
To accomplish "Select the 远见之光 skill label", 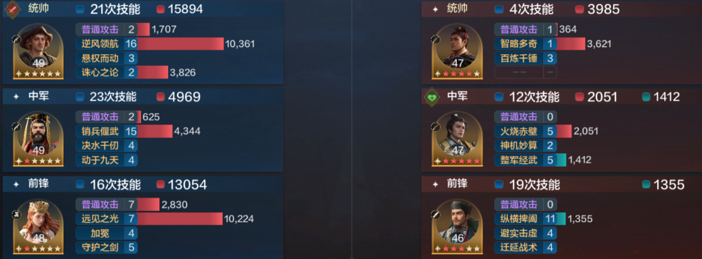I will 100,219.
